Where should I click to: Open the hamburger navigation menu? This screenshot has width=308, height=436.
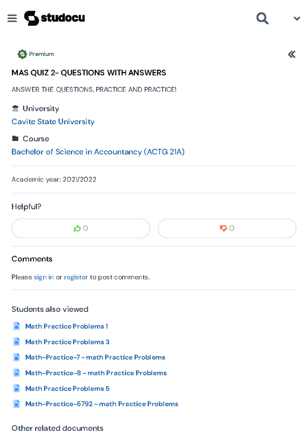coord(12,18)
